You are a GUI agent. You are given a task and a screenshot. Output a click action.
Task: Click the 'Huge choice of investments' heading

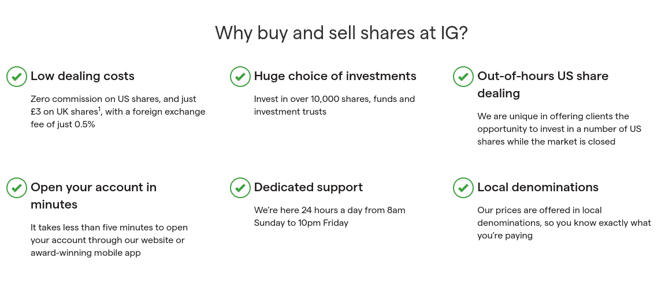pyautogui.click(x=335, y=76)
